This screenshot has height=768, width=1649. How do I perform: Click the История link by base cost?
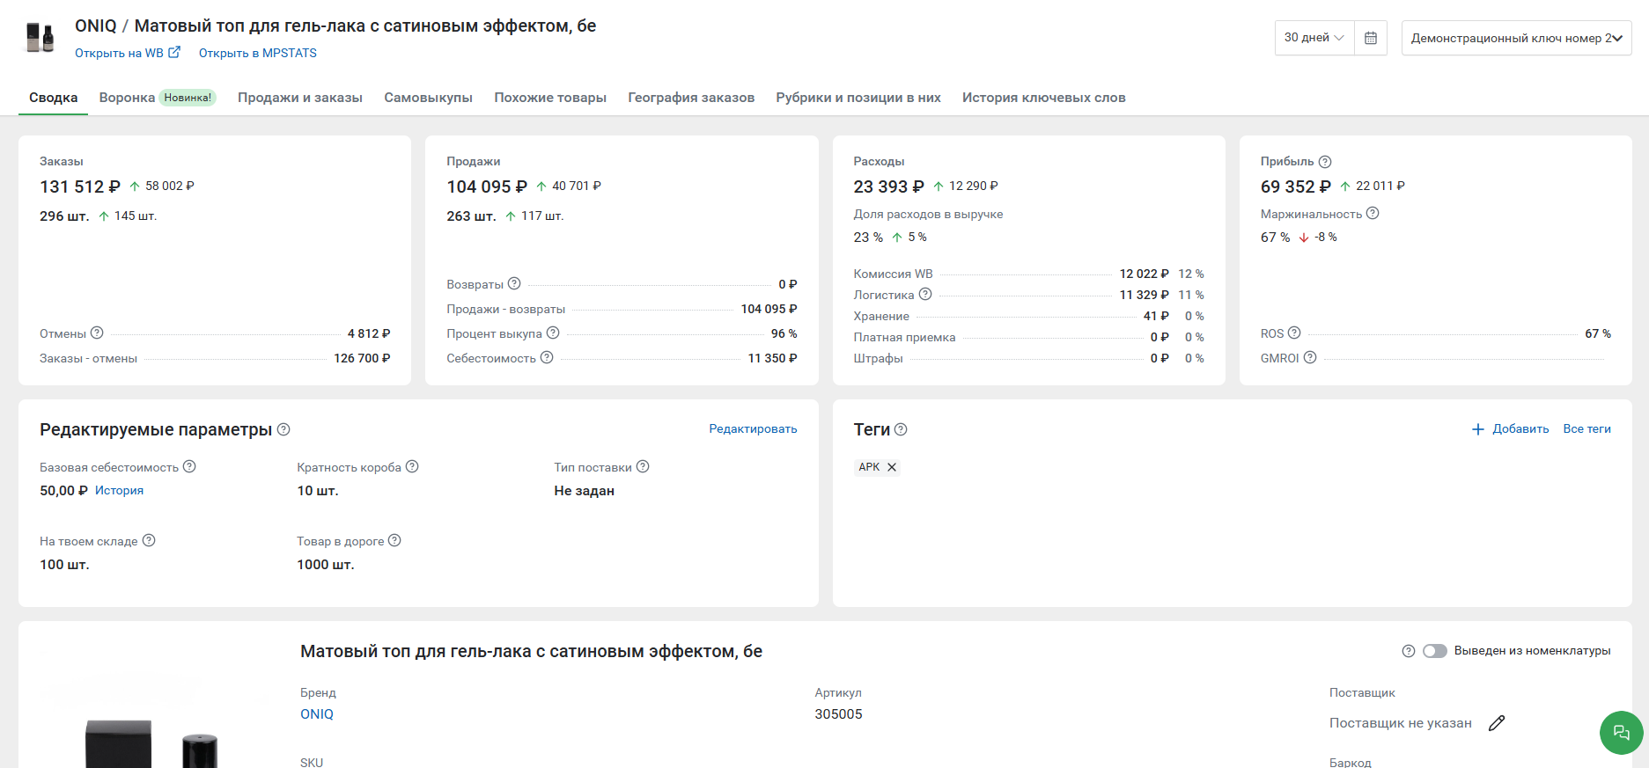[119, 490]
